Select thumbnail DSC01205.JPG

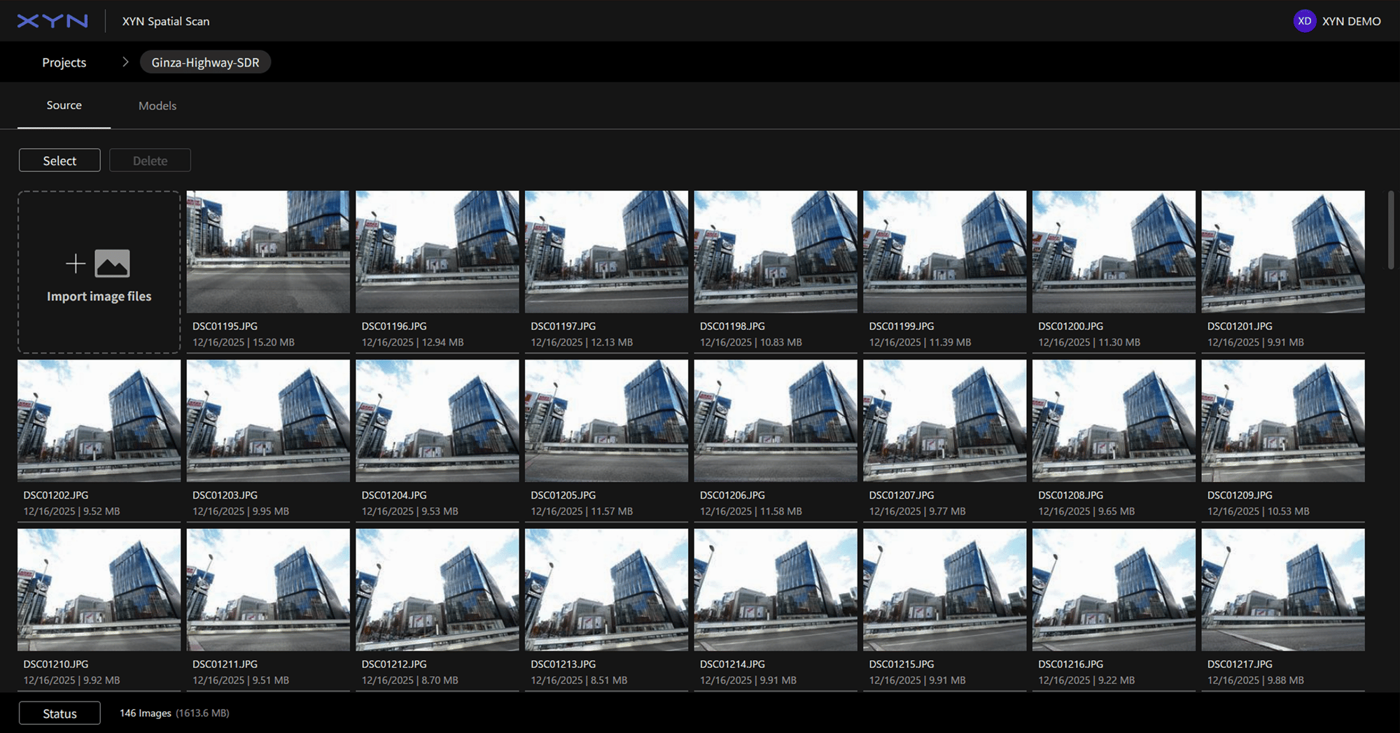click(606, 420)
